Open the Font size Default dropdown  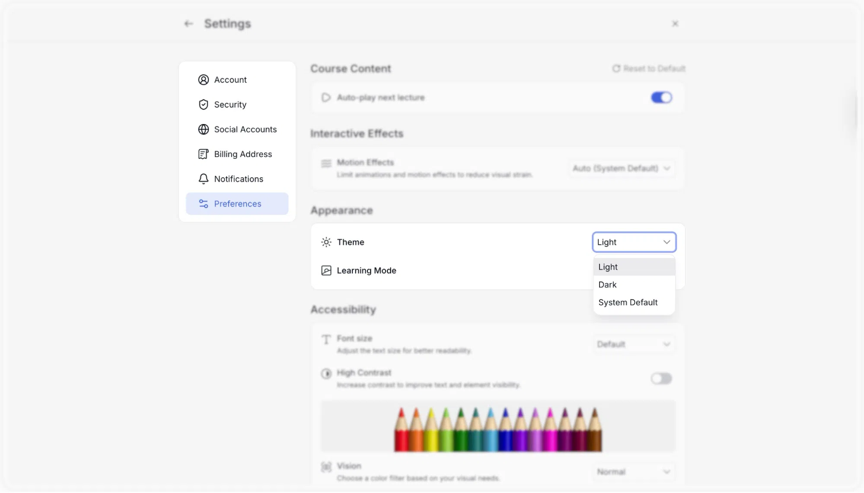634,345
